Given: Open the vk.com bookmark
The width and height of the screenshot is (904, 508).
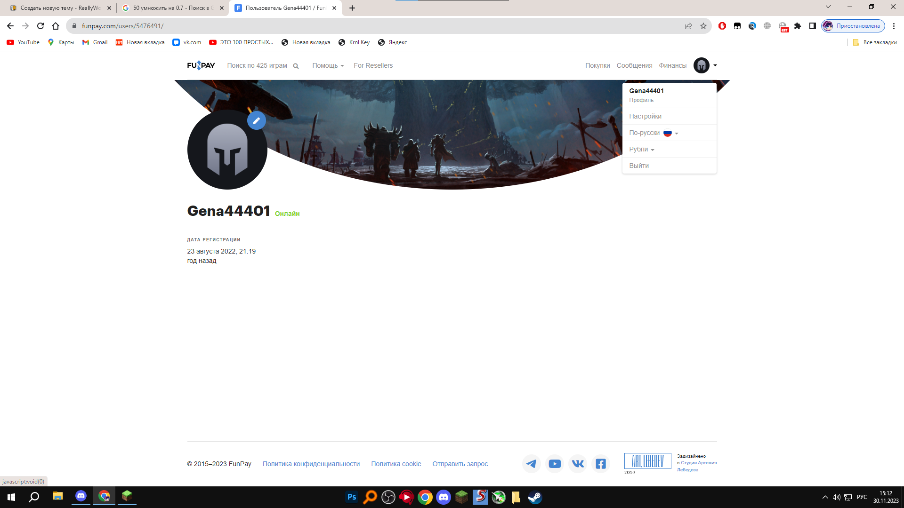Looking at the screenshot, I should (187, 42).
